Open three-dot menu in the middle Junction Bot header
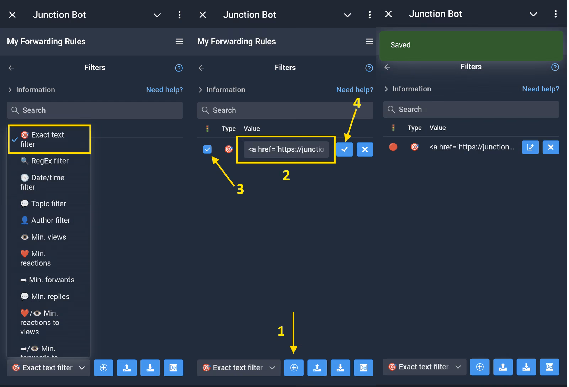The width and height of the screenshot is (569, 387). pyautogui.click(x=369, y=15)
